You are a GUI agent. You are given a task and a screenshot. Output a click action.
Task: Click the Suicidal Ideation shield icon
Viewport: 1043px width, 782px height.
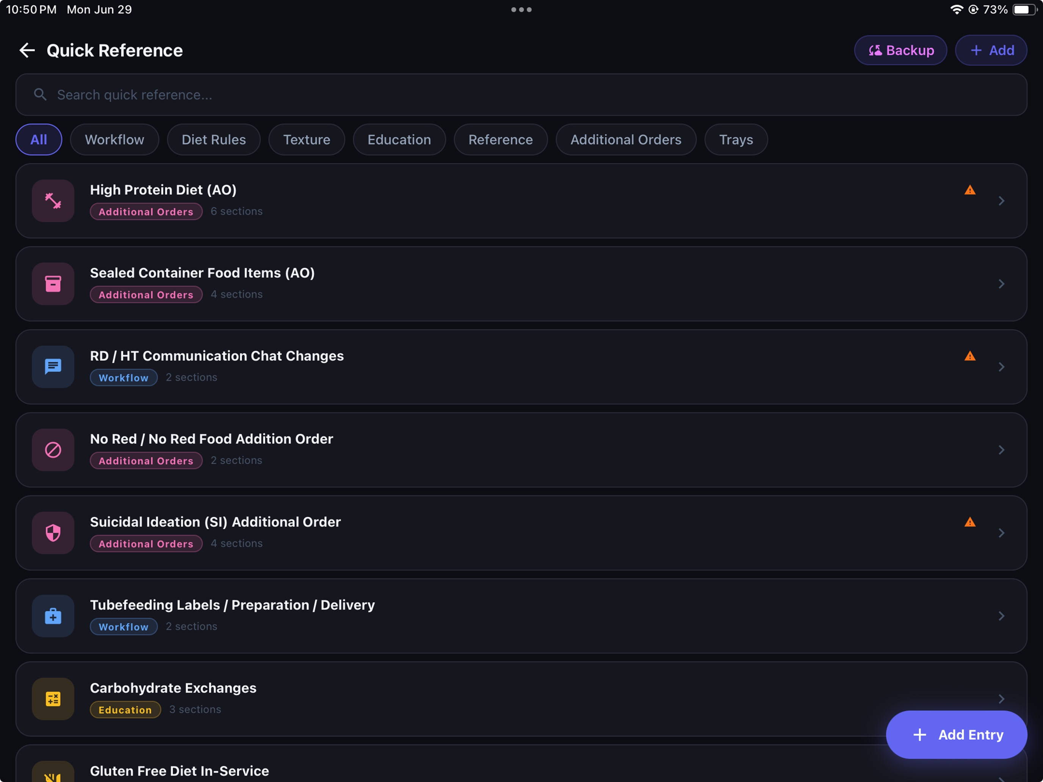(53, 533)
